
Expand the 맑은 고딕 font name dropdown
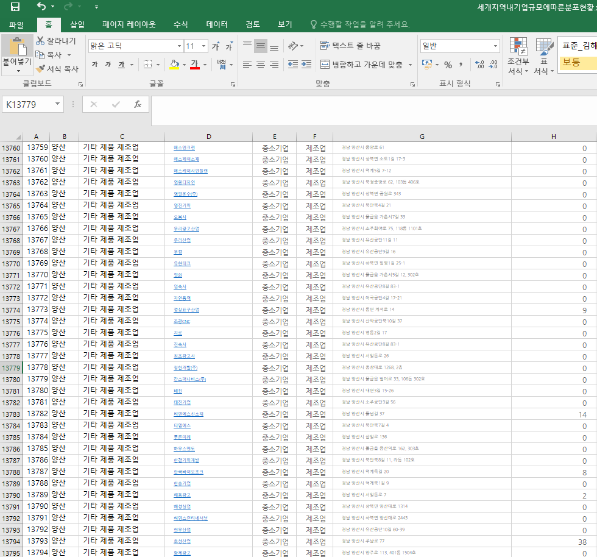pyautogui.click(x=179, y=46)
